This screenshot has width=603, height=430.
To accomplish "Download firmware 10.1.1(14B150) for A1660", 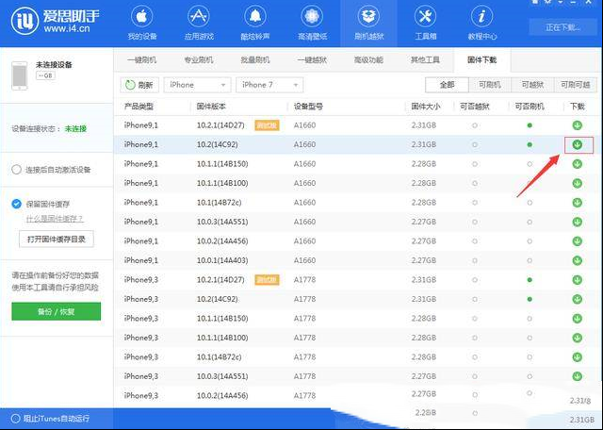I will point(577,164).
